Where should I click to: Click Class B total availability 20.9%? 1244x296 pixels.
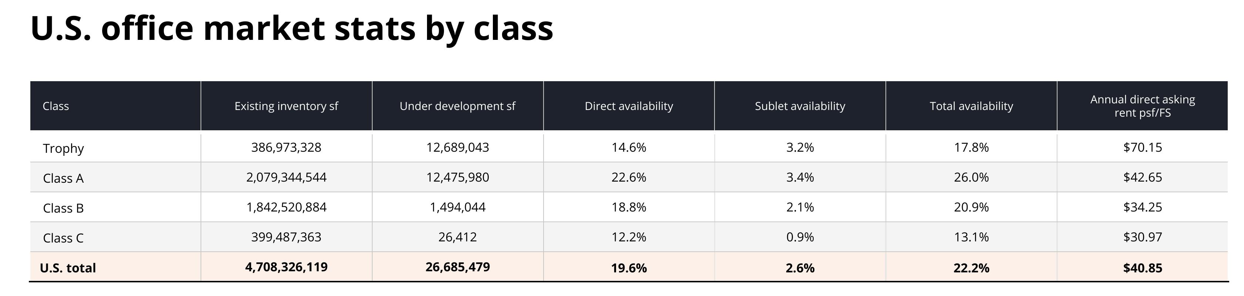pos(971,207)
